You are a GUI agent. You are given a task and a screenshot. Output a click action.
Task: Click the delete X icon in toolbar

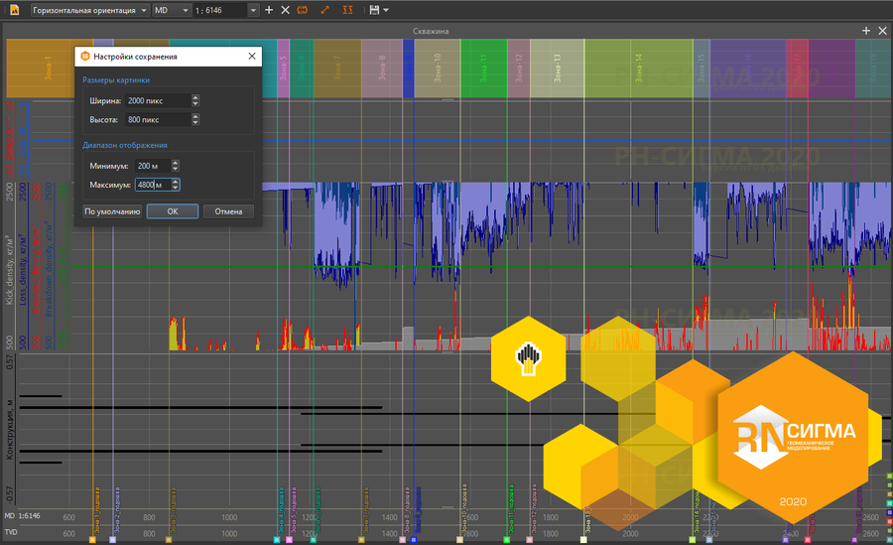[x=286, y=10]
